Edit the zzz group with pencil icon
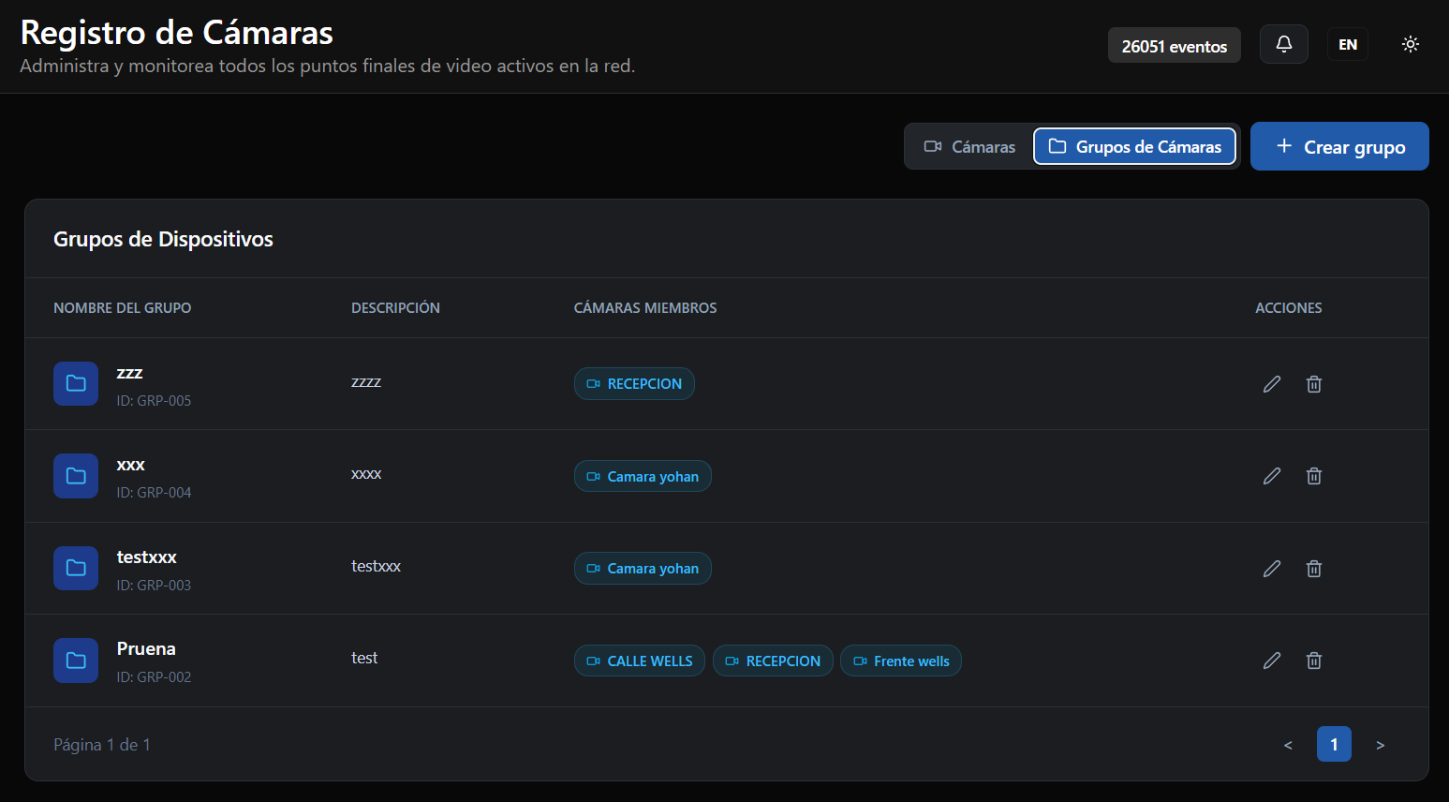Screen dimensions: 1449x802 [1272, 384]
